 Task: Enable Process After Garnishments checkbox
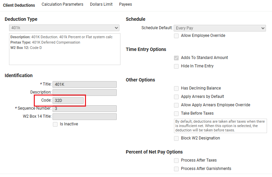tap(176, 169)
